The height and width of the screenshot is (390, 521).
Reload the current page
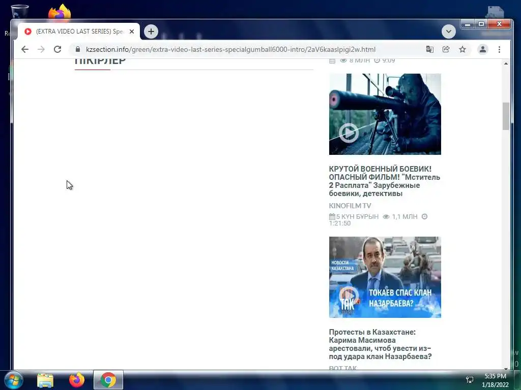point(57,49)
